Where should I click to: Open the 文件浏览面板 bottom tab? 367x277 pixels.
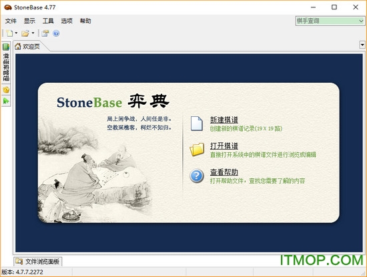pos(38,261)
